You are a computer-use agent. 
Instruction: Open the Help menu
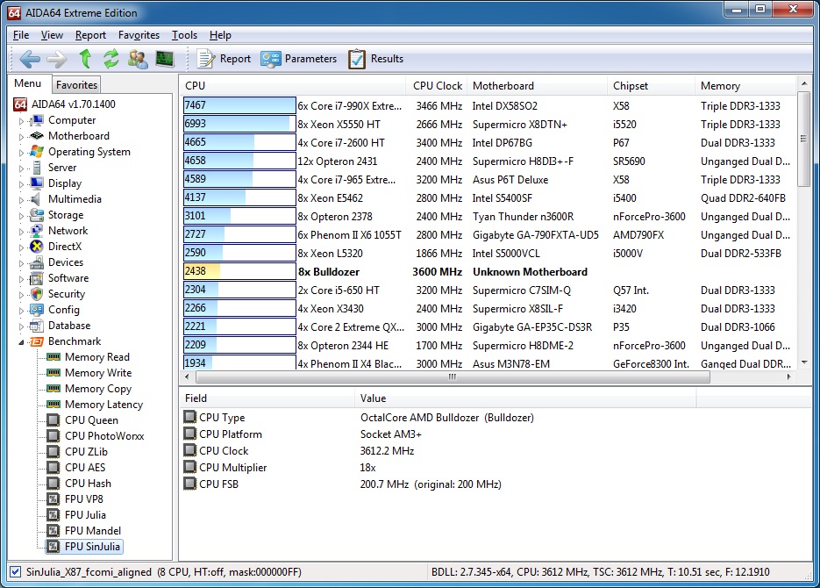[x=220, y=35]
